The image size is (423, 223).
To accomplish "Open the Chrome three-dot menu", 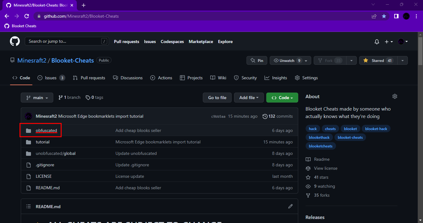I will click(416, 16).
